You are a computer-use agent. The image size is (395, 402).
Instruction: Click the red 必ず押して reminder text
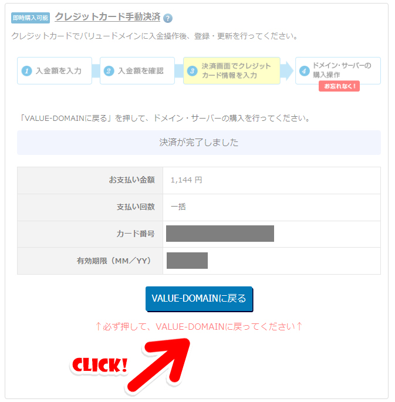(199, 327)
